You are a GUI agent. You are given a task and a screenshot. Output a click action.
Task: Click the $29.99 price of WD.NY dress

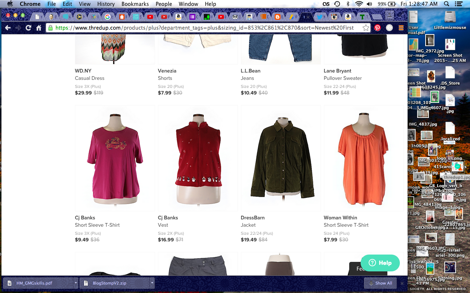(x=83, y=93)
